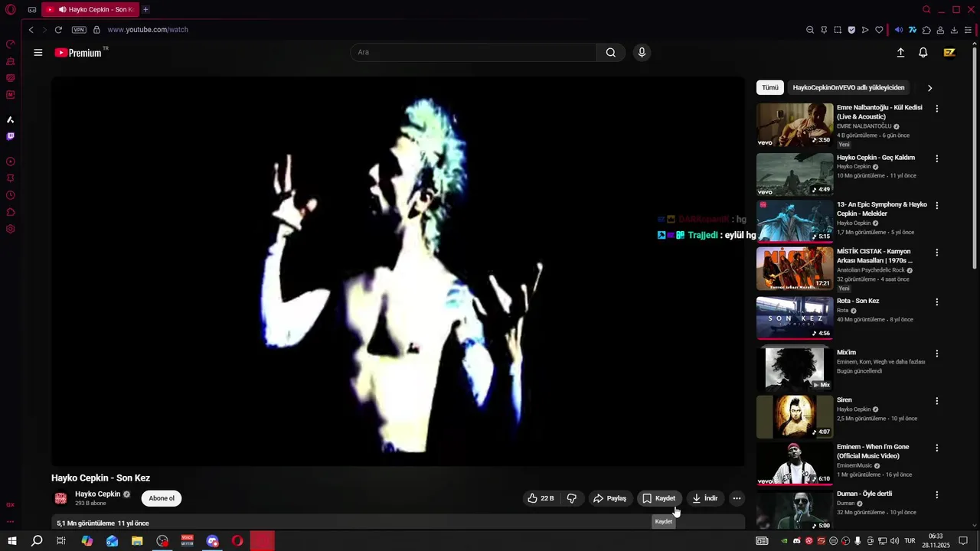Open the tab search magnifier in the title bar
The height and width of the screenshot is (551, 980).
pyautogui.click(x=926, y=10)
